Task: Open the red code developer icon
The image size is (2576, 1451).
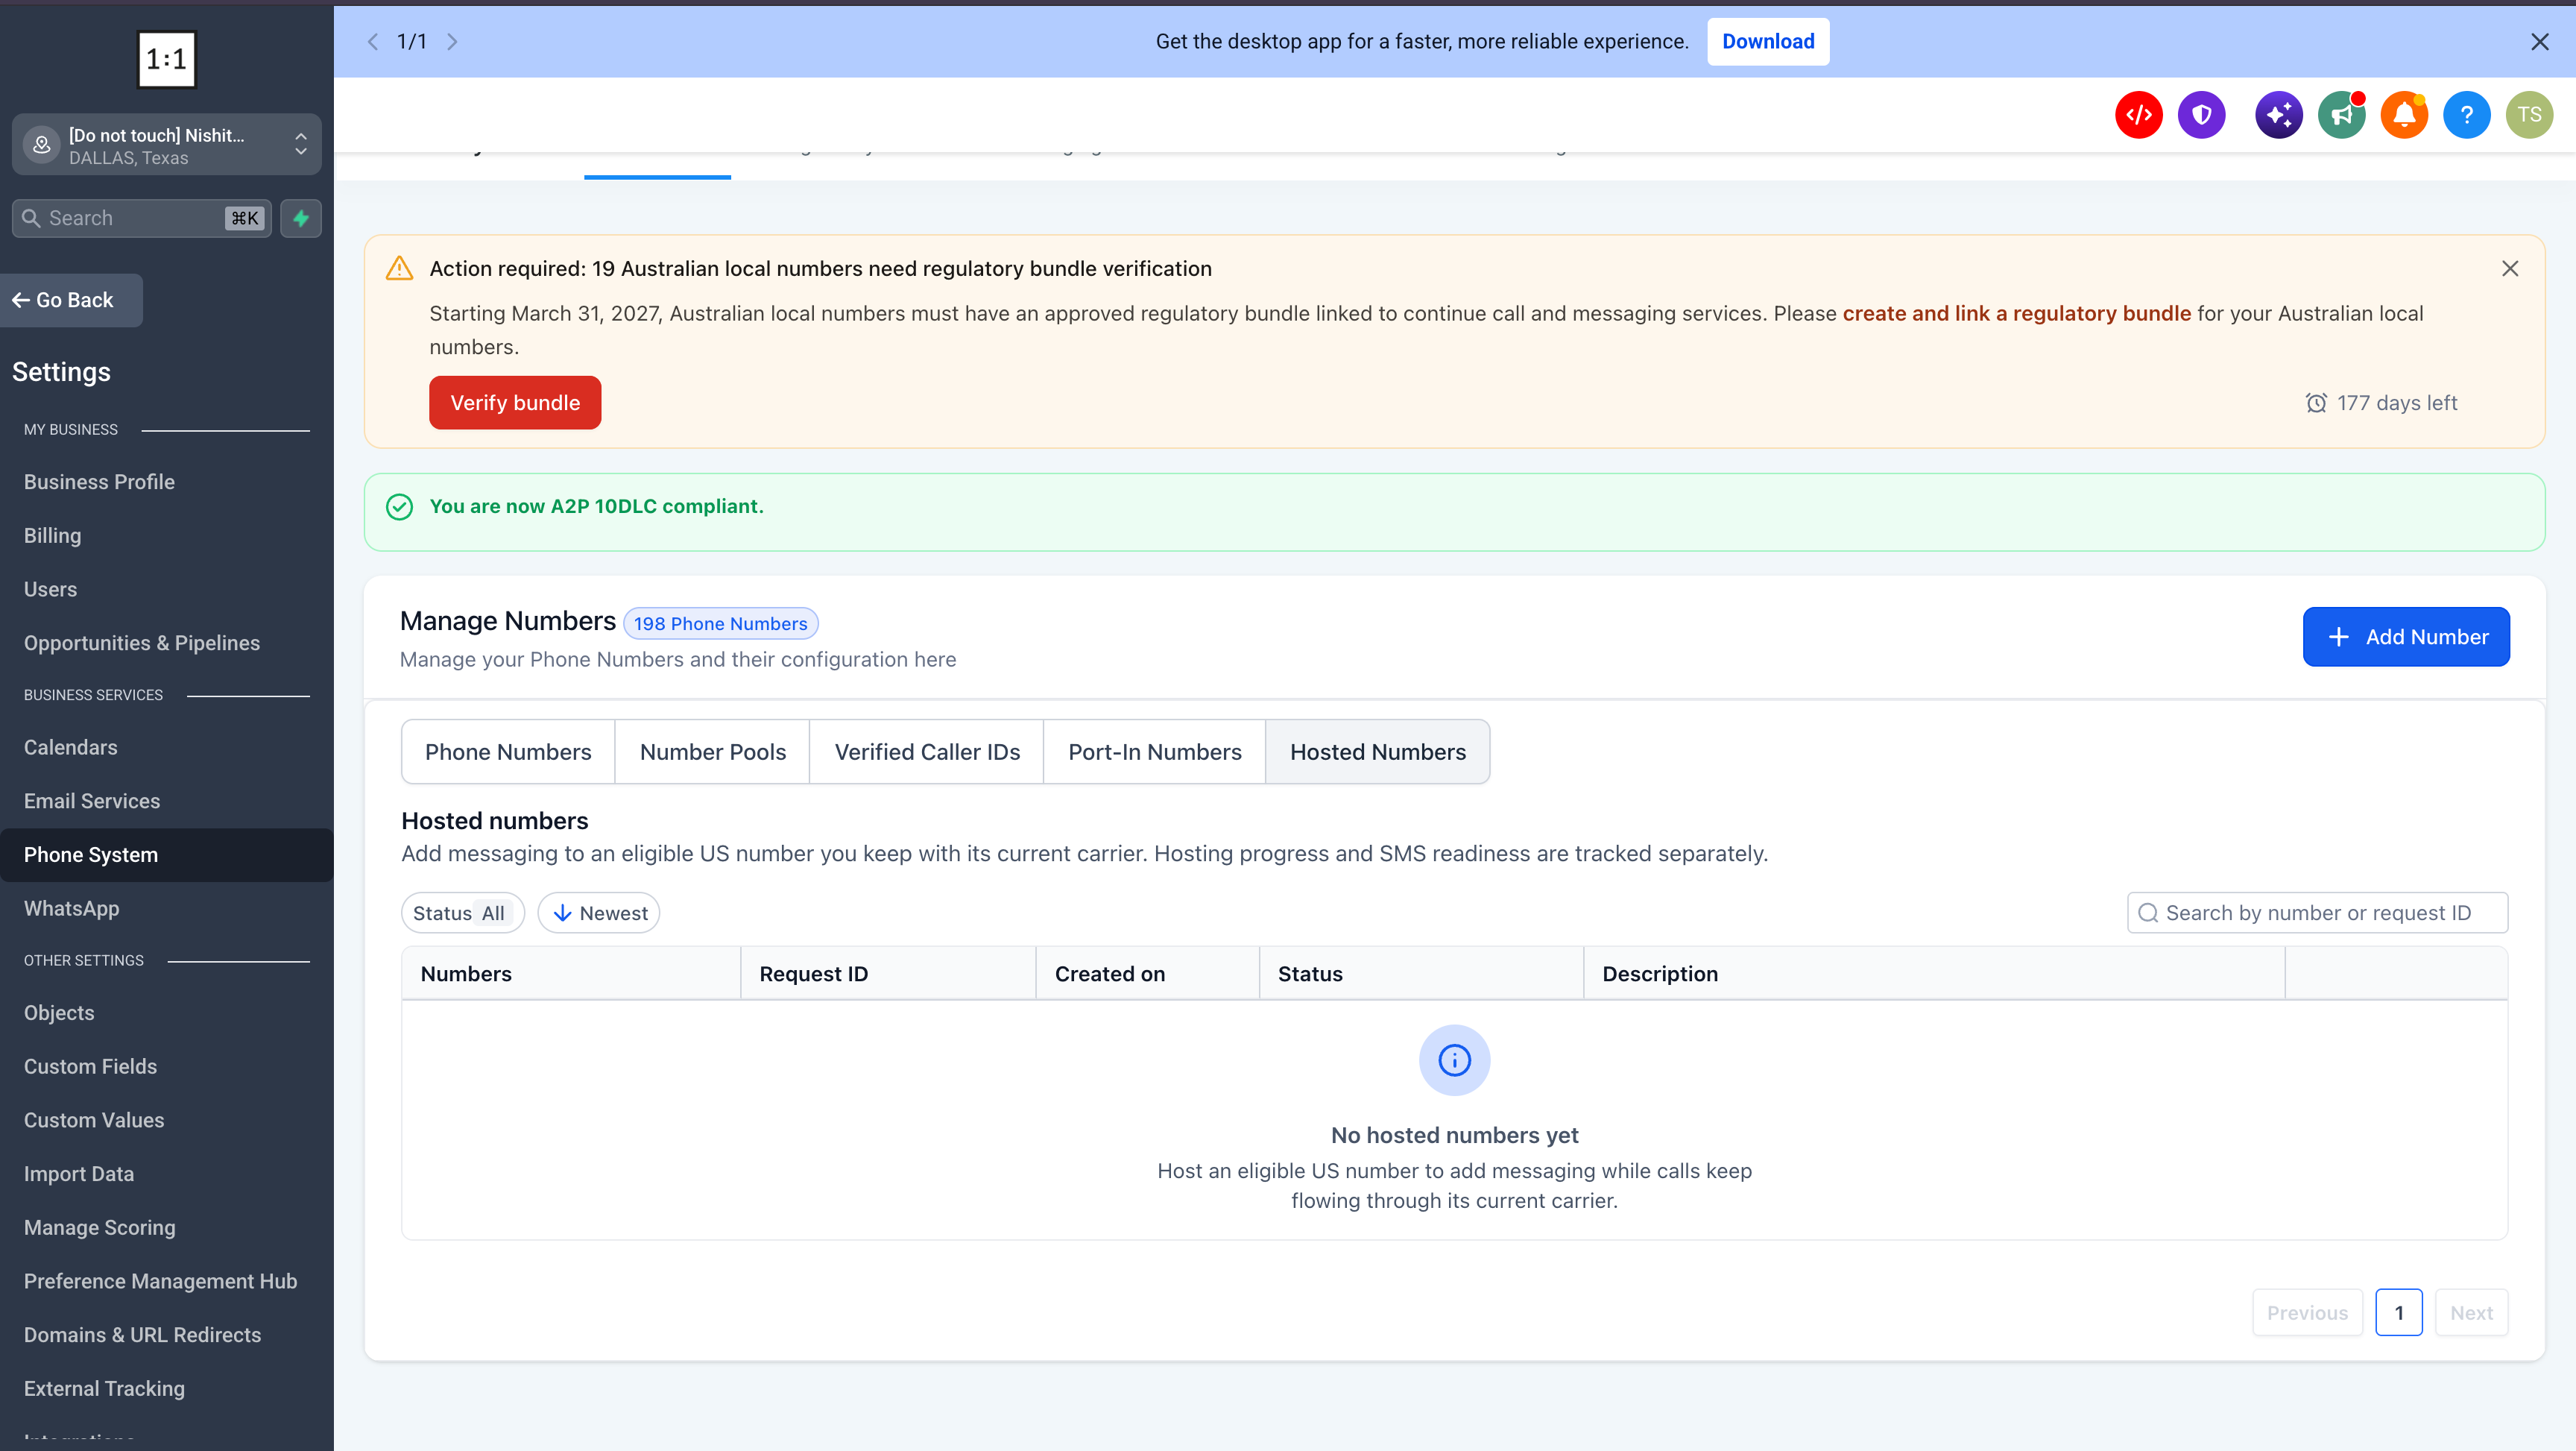Action: point(2138,115)
